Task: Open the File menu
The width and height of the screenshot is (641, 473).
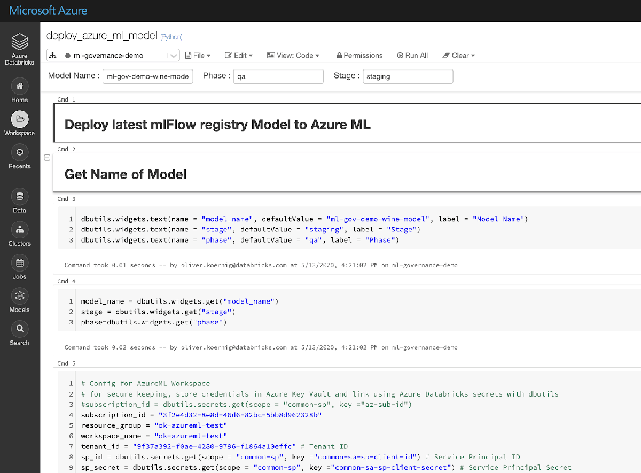Action: pos(198,56)
